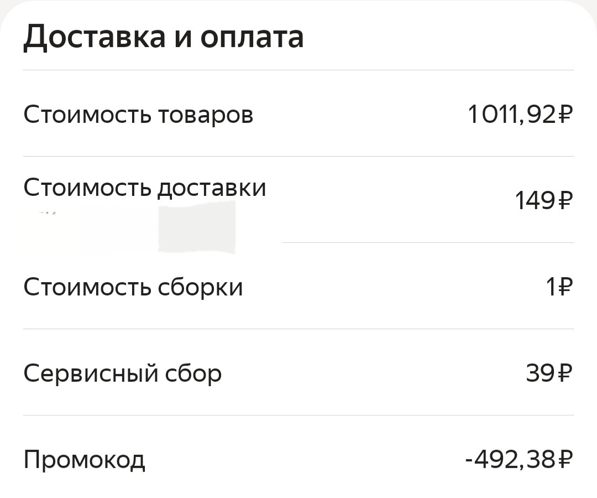Select the "Сервисный сбор" row label
597x498 pixels.
tap(123, 373)
